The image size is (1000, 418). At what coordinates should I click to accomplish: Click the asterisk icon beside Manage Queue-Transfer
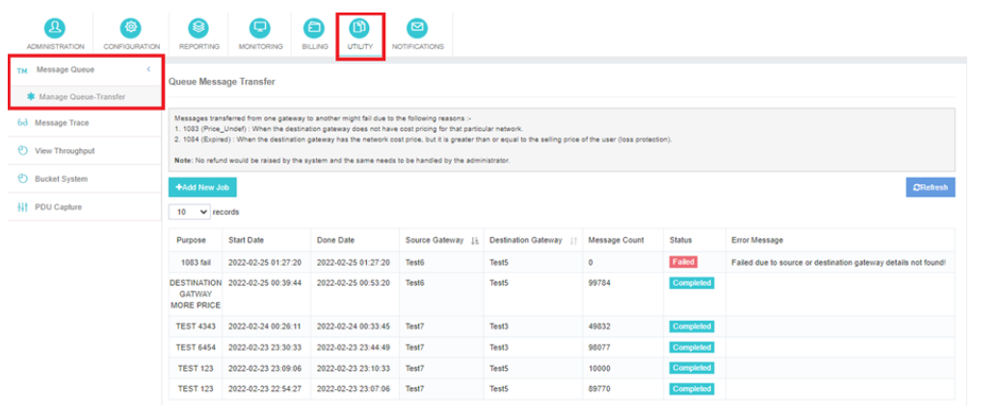pos(31,97)
